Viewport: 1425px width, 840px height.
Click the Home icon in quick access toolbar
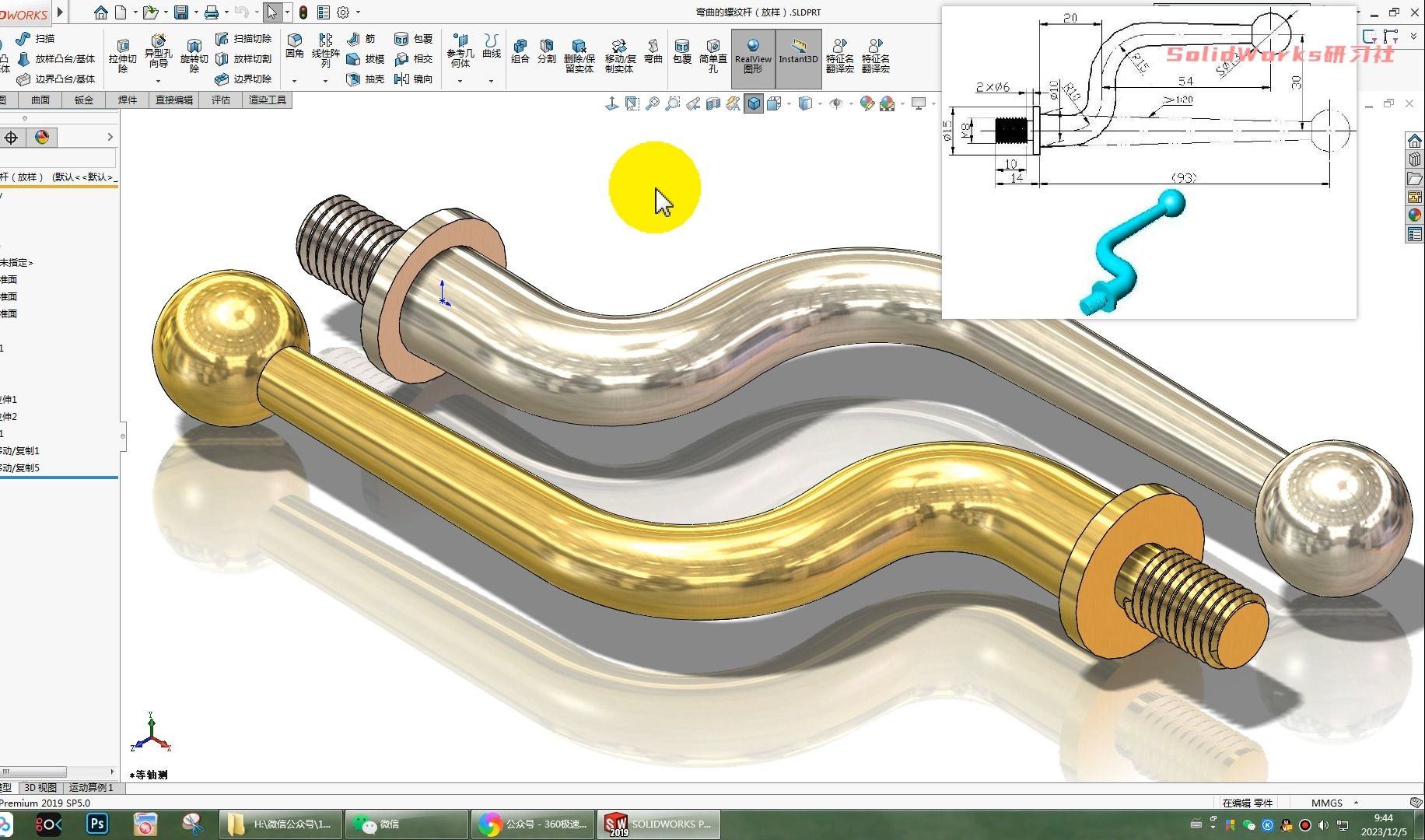click(100, 12)
